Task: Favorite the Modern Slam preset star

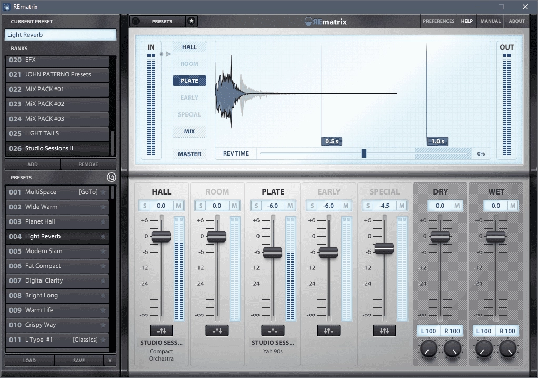Action: pos(103,251)
